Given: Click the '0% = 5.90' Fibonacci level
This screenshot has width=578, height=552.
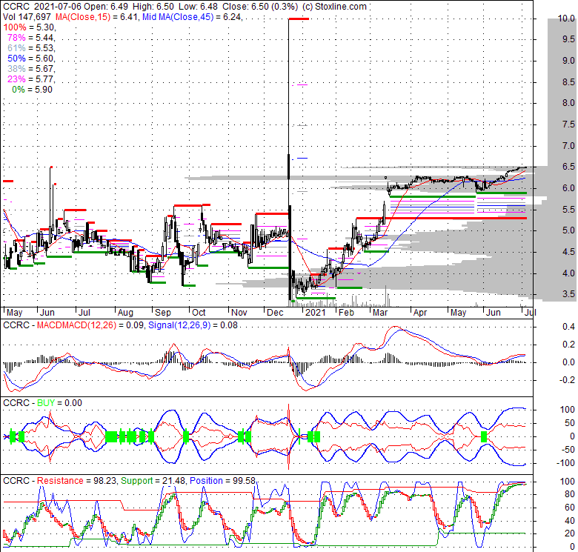Looking at the screenshot, I should 33,90.
